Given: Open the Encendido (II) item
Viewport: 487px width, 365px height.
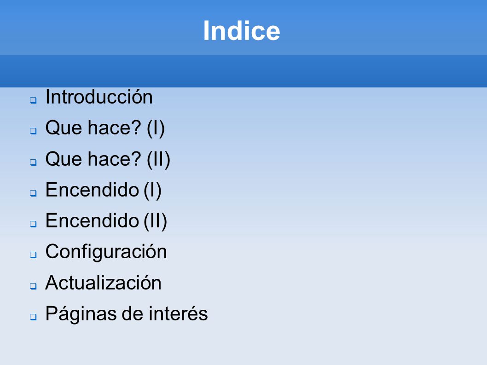Looking at the screenshot, I should [106, 221].
